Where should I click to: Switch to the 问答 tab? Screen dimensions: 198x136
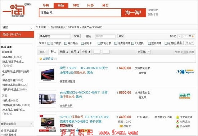pos(90,5)
